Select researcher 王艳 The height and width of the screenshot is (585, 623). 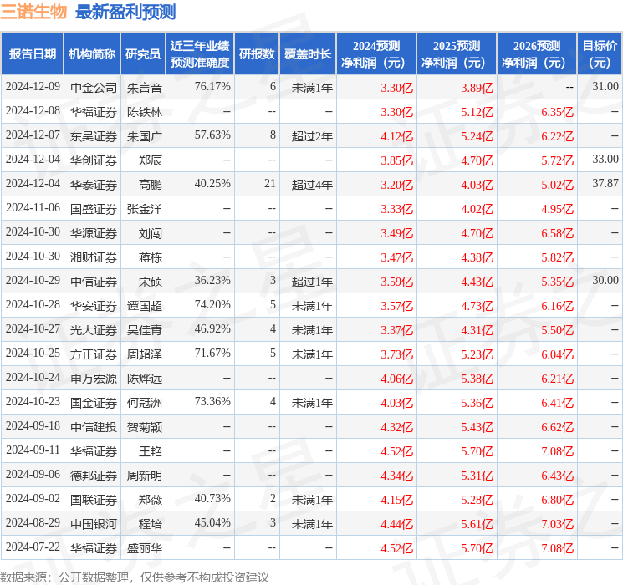(x=151, y=450)
